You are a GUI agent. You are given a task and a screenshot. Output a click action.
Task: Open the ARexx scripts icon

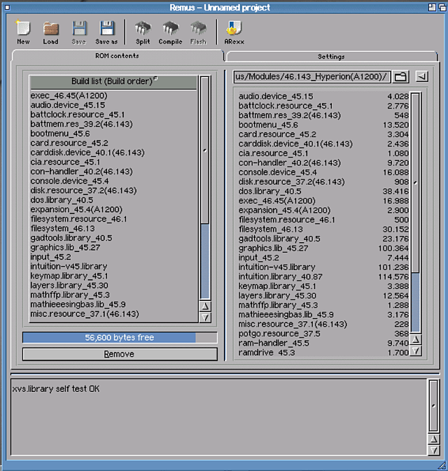(x=233, y=29)
